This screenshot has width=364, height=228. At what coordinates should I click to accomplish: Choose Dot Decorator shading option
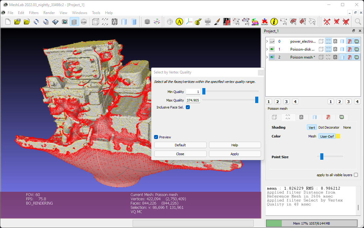(x=329, y=127)
